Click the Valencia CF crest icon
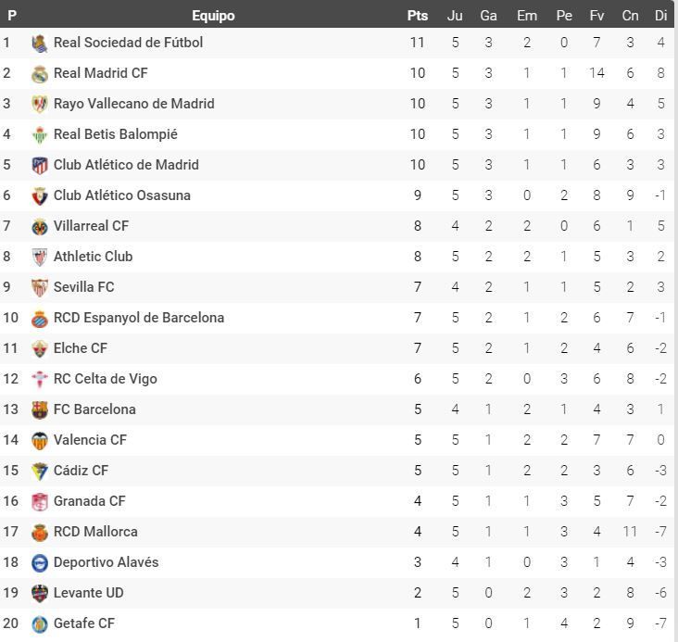Image resolution: width=678 pixels, height=642 pixels. point(40,440)
